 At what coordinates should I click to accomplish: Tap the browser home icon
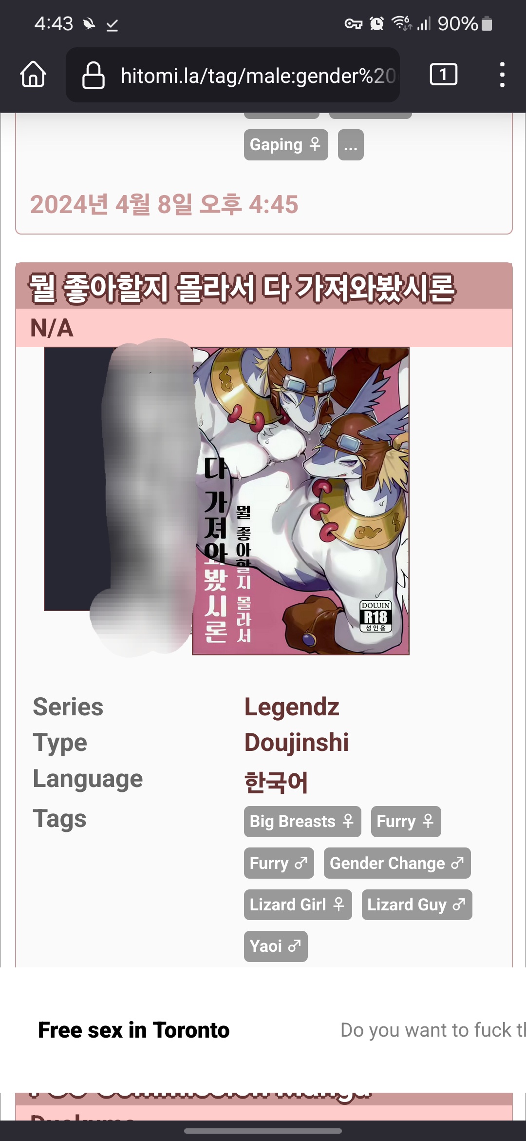33,75
